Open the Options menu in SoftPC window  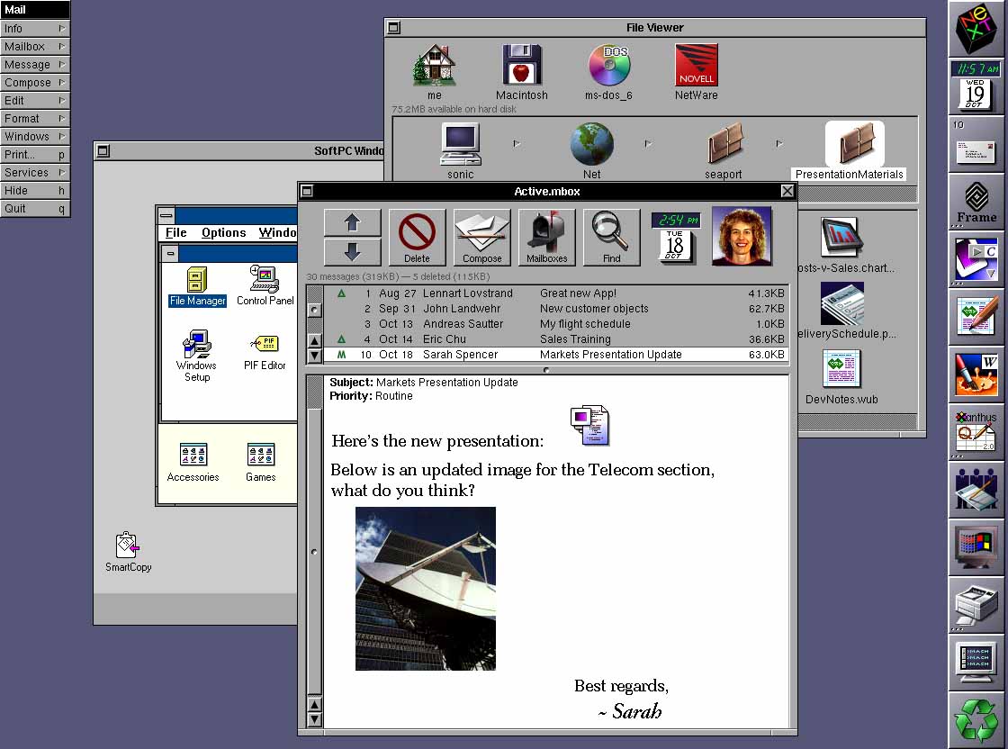tap(223, 232)
